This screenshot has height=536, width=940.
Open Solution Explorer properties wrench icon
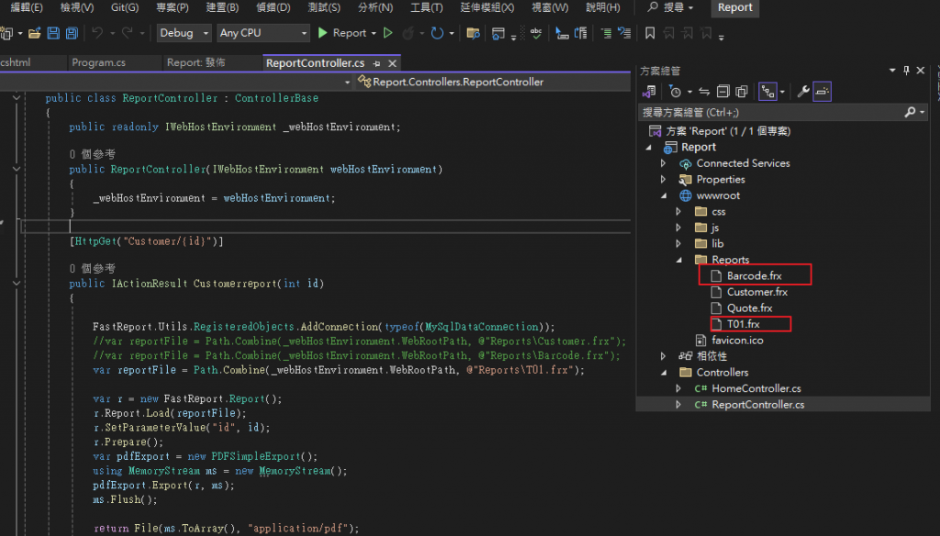[802, 91]
